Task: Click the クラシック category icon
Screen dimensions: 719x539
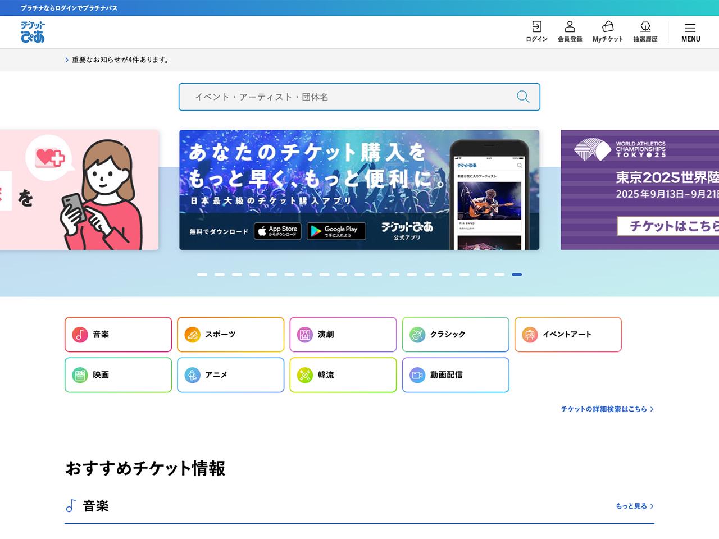Action: [x=417, y=334]
